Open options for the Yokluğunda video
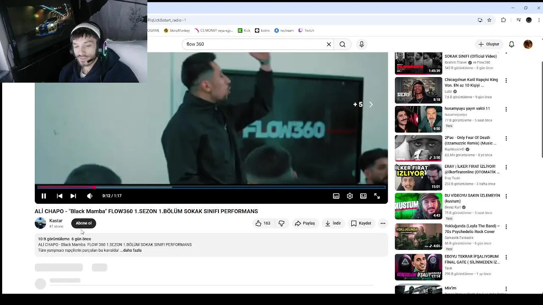This screenshot has height=305, width=543. point(506,227)
